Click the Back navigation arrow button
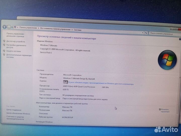Viewport: 181px width, 136px height. click(x=5, y=27)
